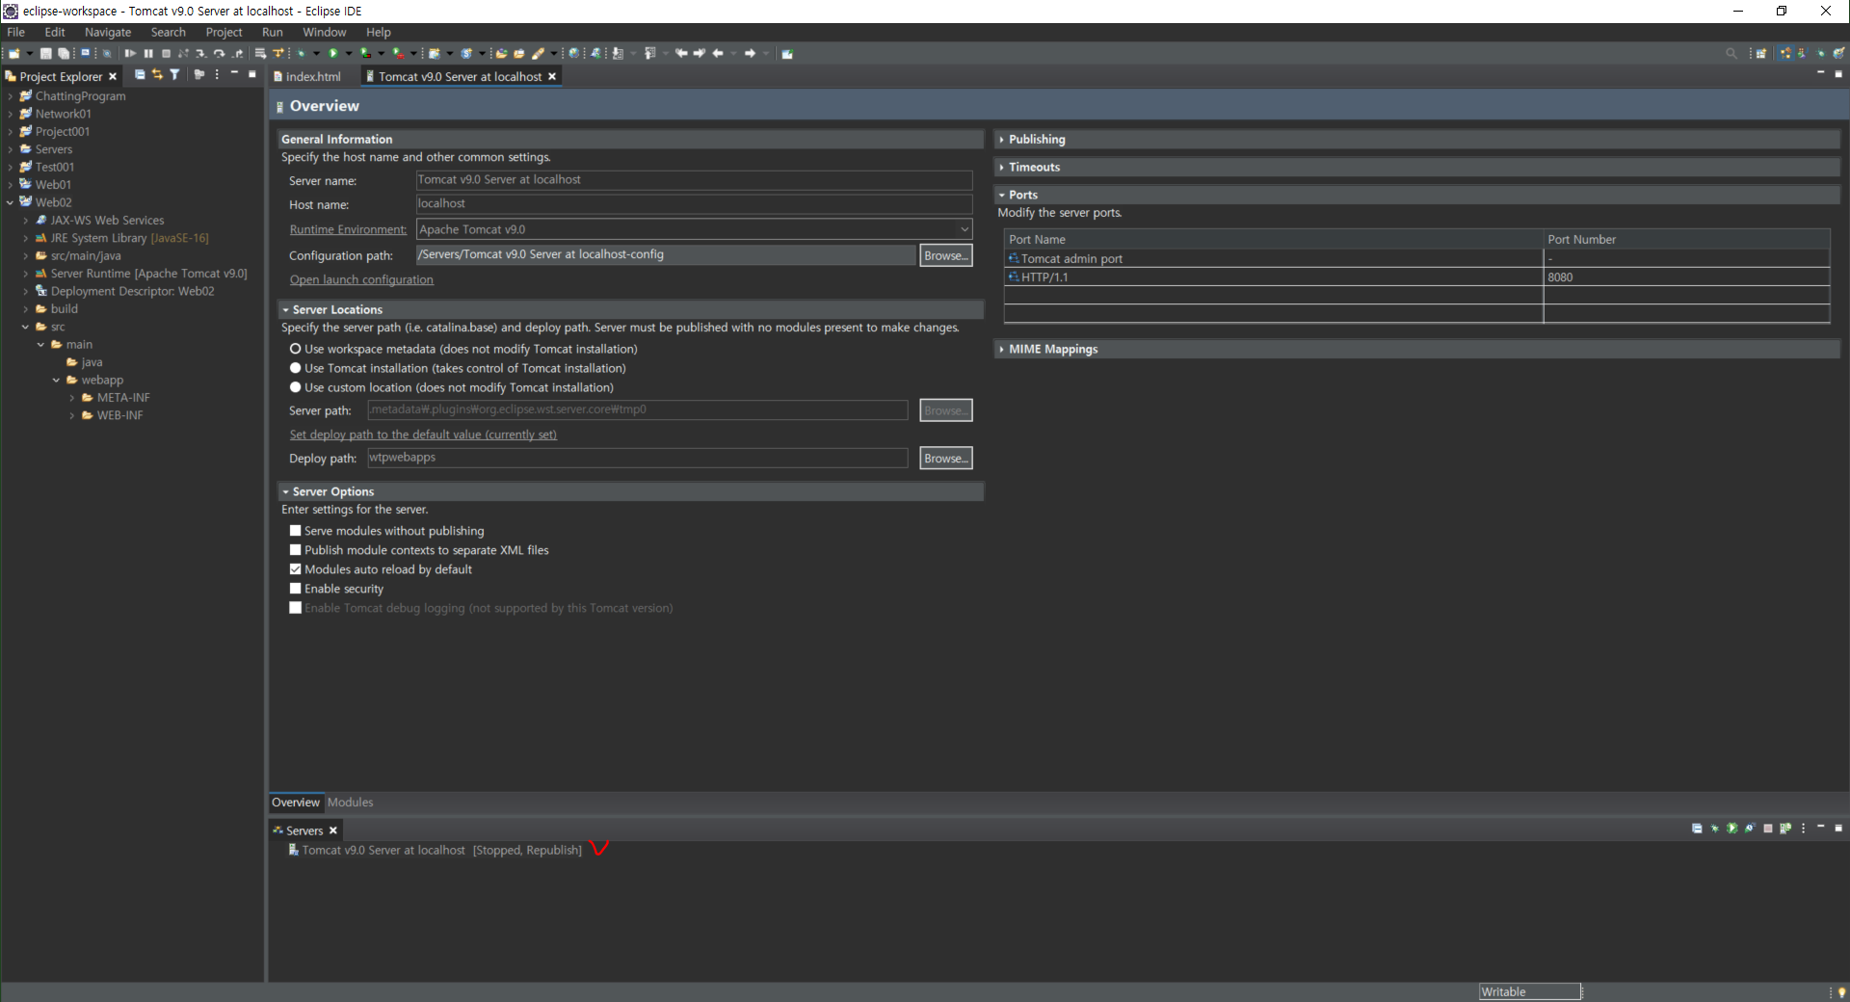Click the toolbar Search magnifier icon
Viewport: 1850px width, 1002px height.
1731,53
